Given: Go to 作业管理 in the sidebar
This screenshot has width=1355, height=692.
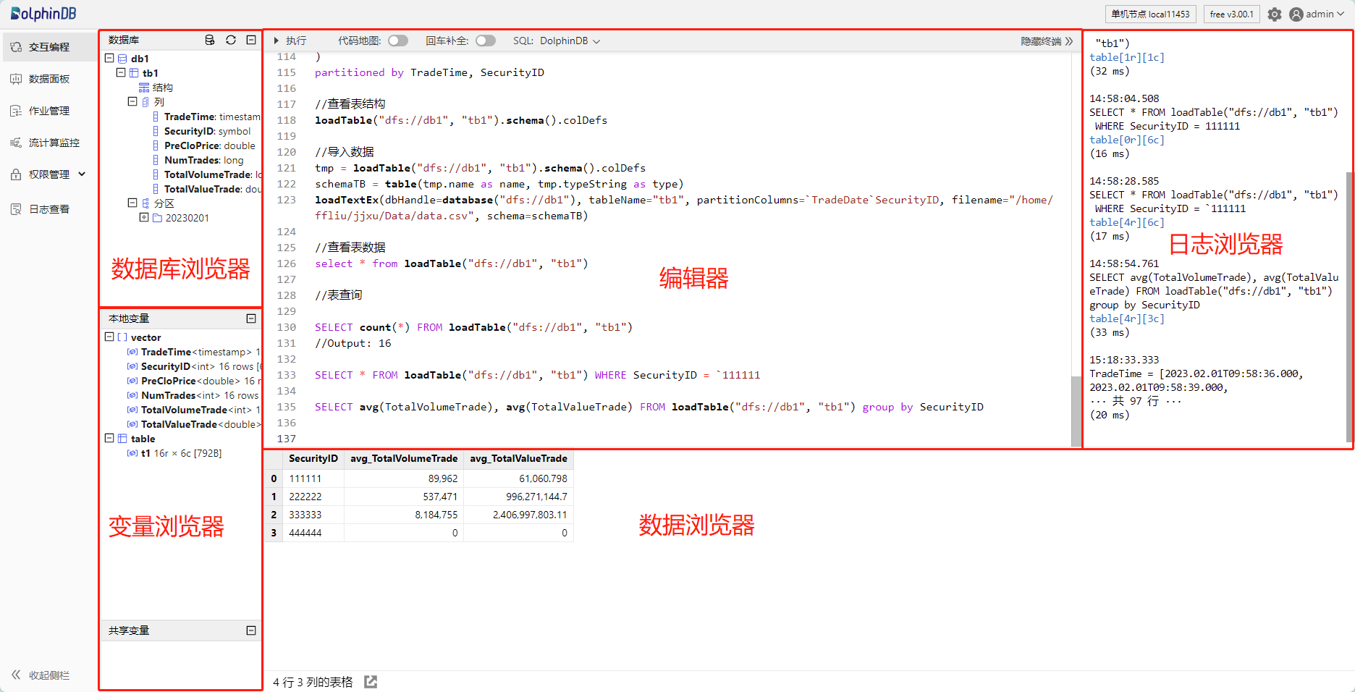Looking at the screenshot, I should pos(48,111).
